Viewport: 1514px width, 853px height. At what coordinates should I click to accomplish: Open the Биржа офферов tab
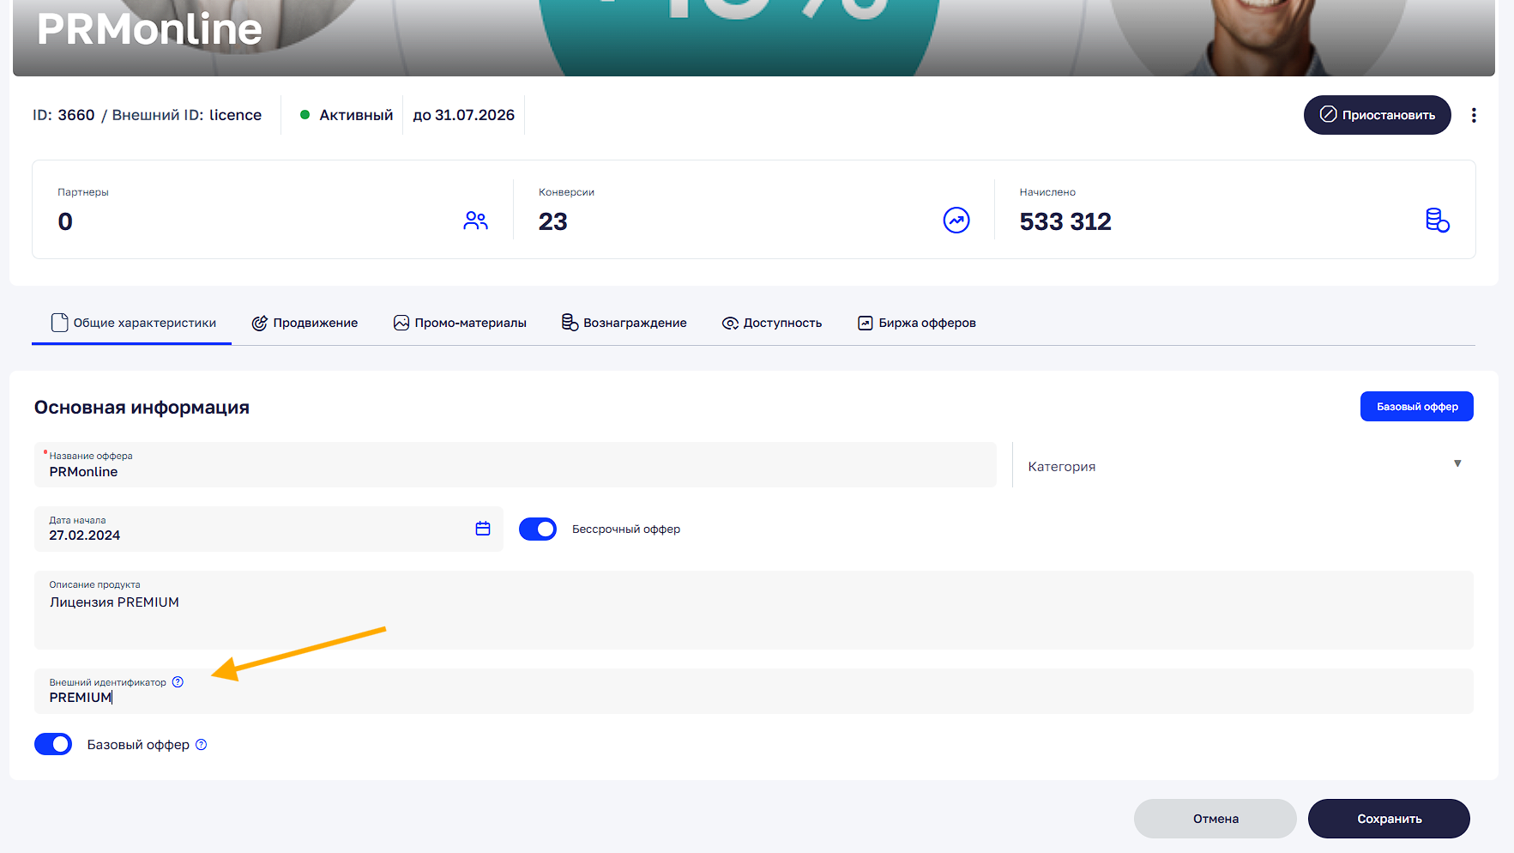coord(917,323)
